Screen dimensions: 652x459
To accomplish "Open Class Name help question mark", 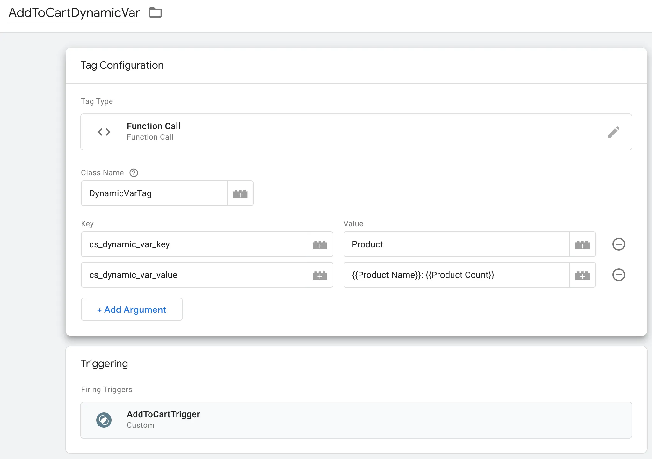I will pyautogui.click(x=134, y=173).
